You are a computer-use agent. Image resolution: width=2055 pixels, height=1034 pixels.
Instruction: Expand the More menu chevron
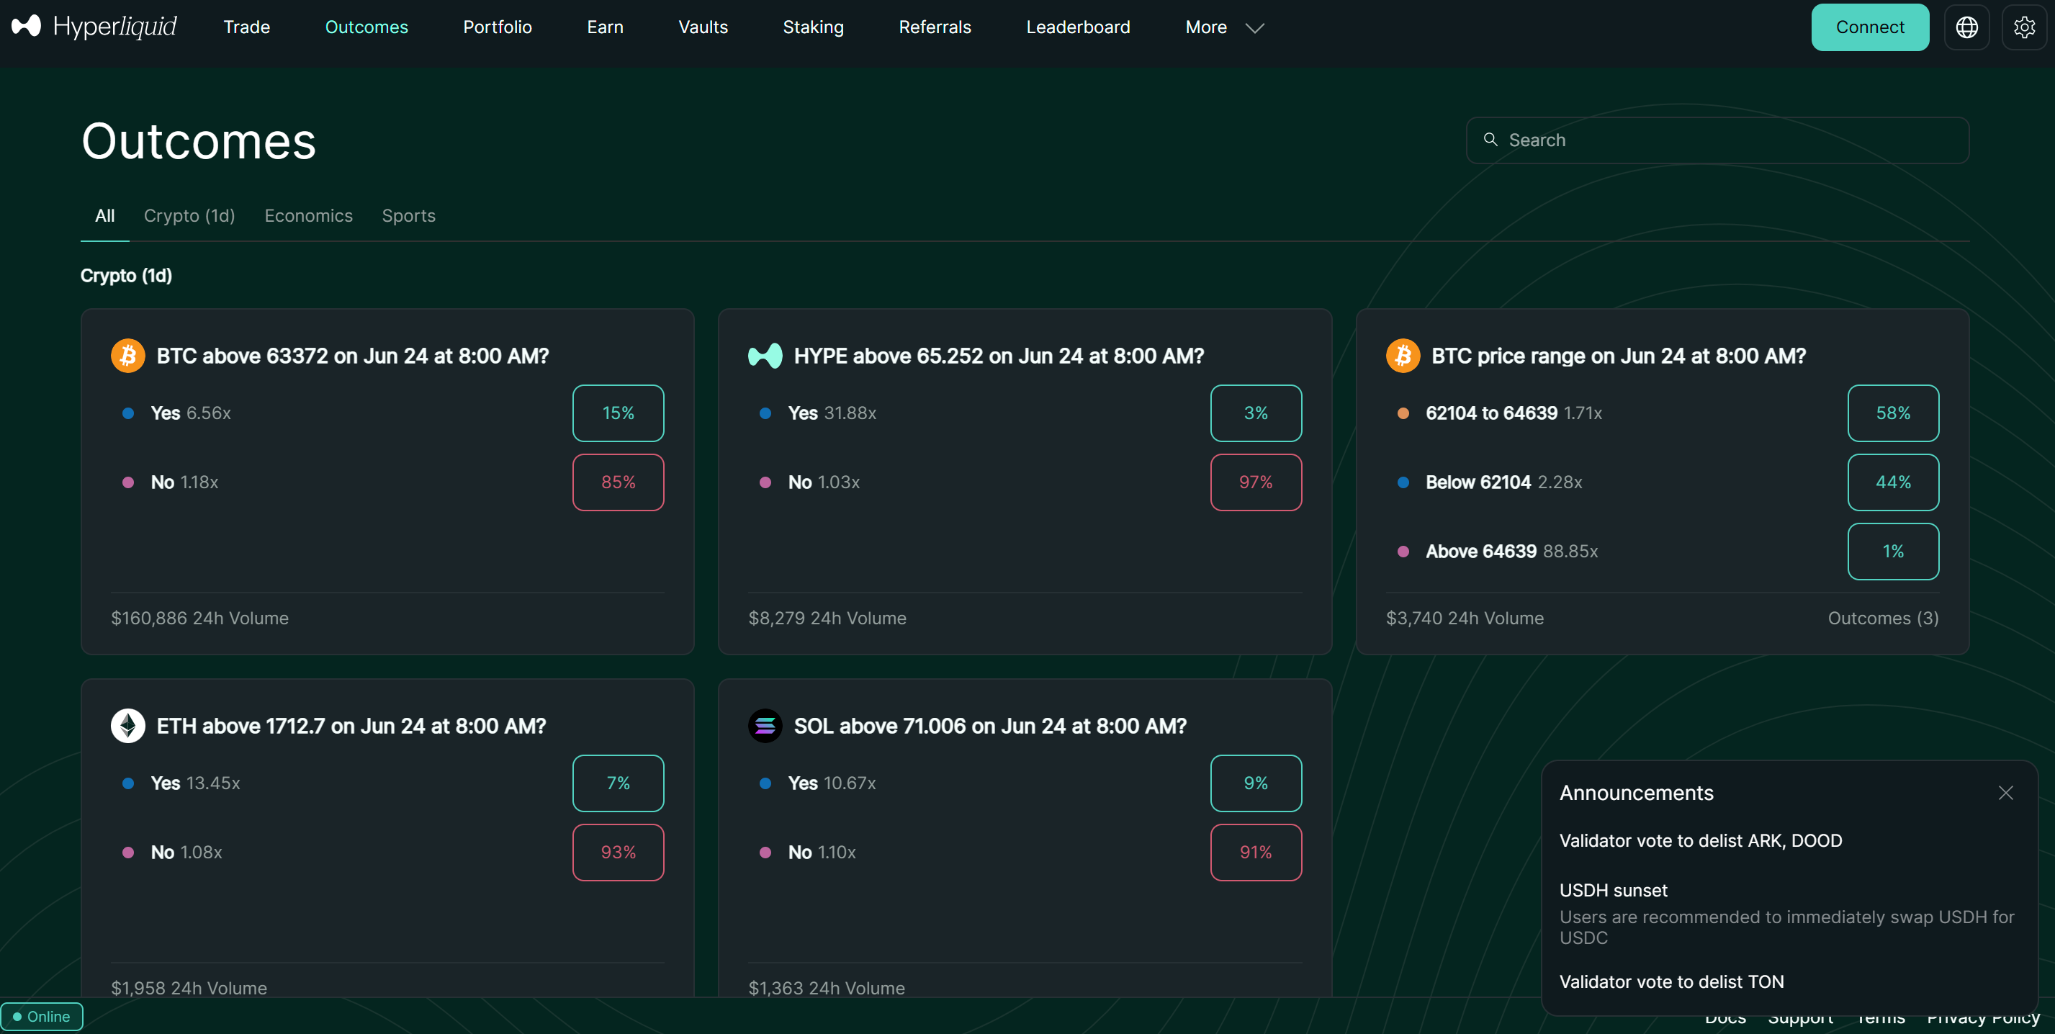point(1255,28)
